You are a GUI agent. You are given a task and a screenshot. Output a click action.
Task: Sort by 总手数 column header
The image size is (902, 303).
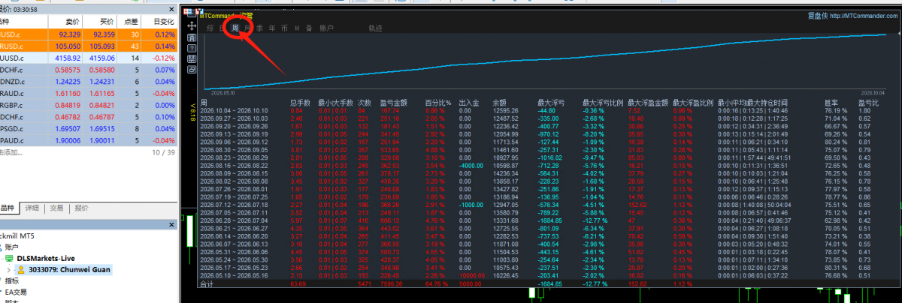[x=301, y=102]
